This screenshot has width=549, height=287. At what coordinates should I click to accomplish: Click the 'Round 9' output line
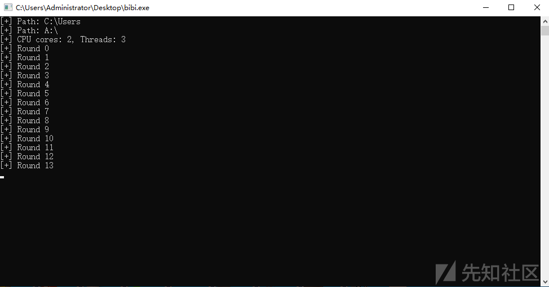tap(24, 129)
